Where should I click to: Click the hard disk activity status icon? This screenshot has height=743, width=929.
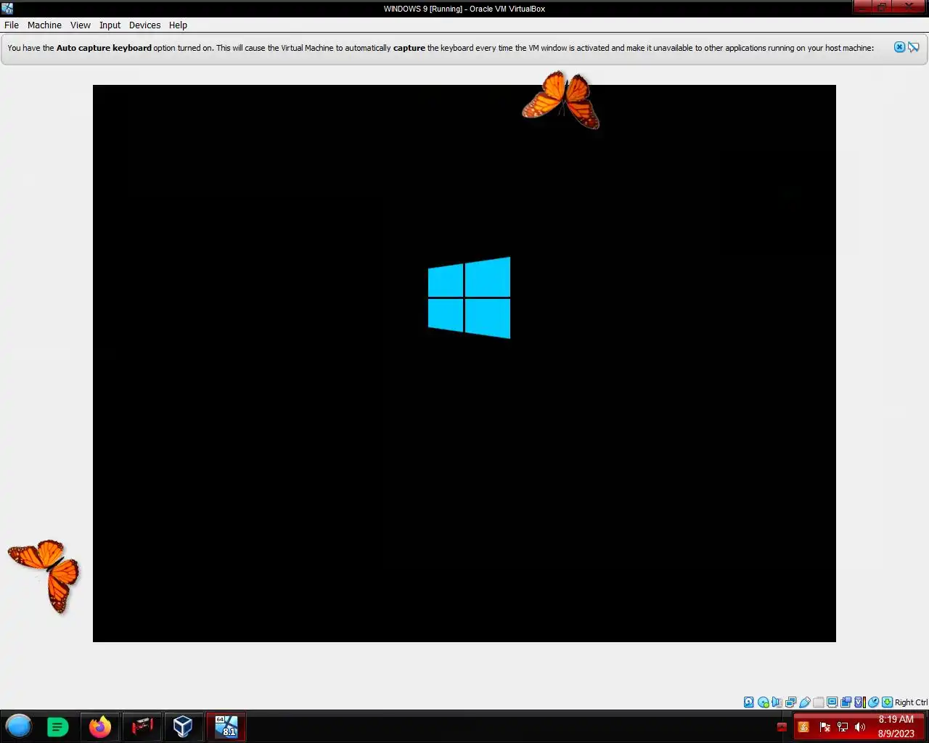pyautogui.click(x=749, y=702)
